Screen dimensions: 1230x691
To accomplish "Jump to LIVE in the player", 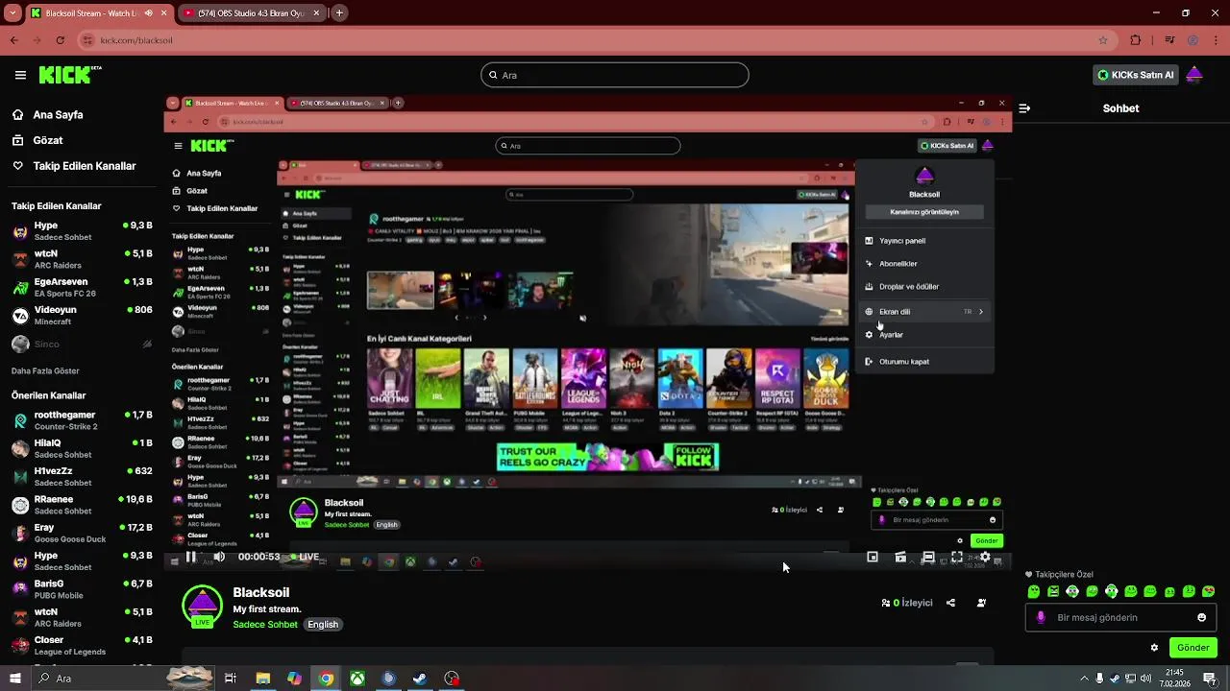I will pyautogui.click(x=304, y=557).
